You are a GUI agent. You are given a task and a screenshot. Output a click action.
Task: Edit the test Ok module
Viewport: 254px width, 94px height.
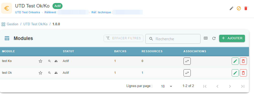(235, 73)
